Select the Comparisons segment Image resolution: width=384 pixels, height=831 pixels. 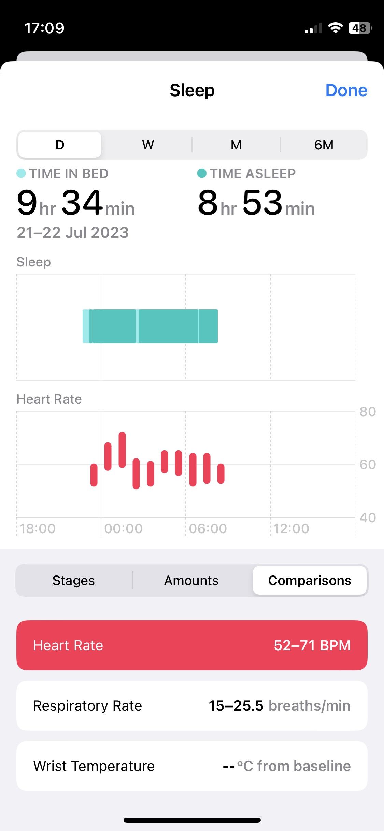[310, 580]
